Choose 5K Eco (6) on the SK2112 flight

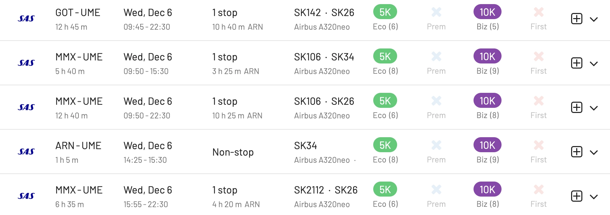(385, 189)
